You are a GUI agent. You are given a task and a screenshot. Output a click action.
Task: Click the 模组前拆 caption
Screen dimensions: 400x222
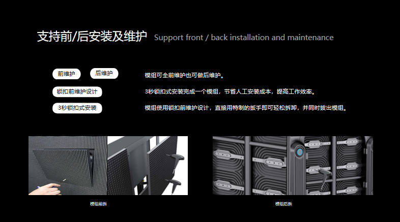click(98, 204)
